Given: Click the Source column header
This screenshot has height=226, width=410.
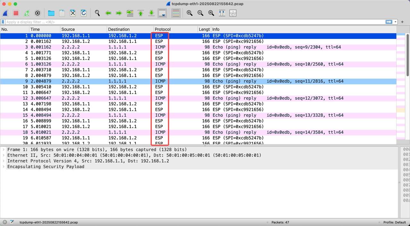Looking at the screenshot, I should [x=68, y=29].
